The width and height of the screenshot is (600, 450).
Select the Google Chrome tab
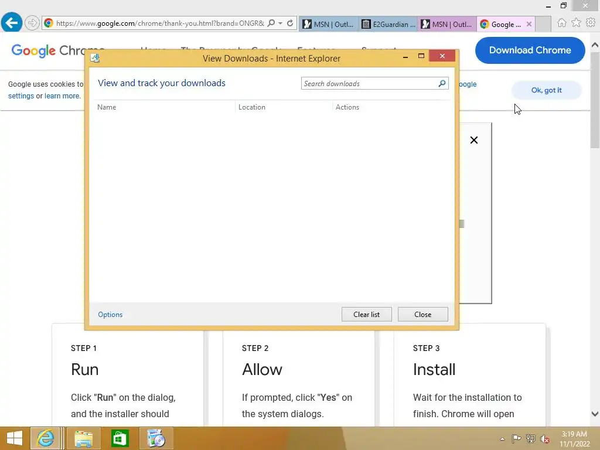pyautogui.click(x=502, y=24)
